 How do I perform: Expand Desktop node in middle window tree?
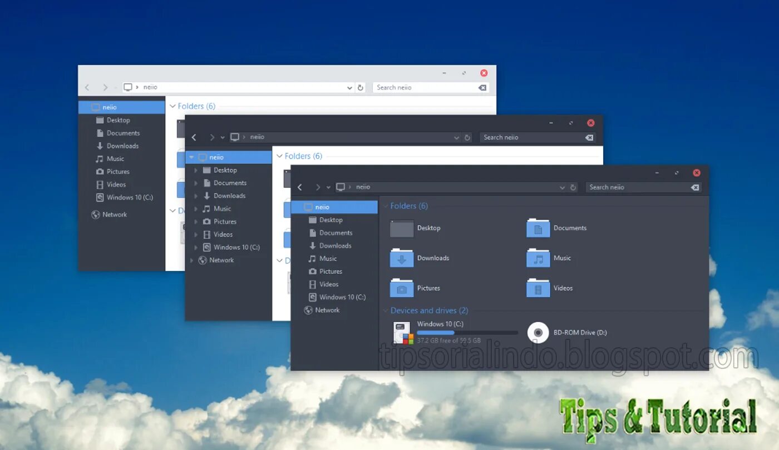tap(196, 170)
